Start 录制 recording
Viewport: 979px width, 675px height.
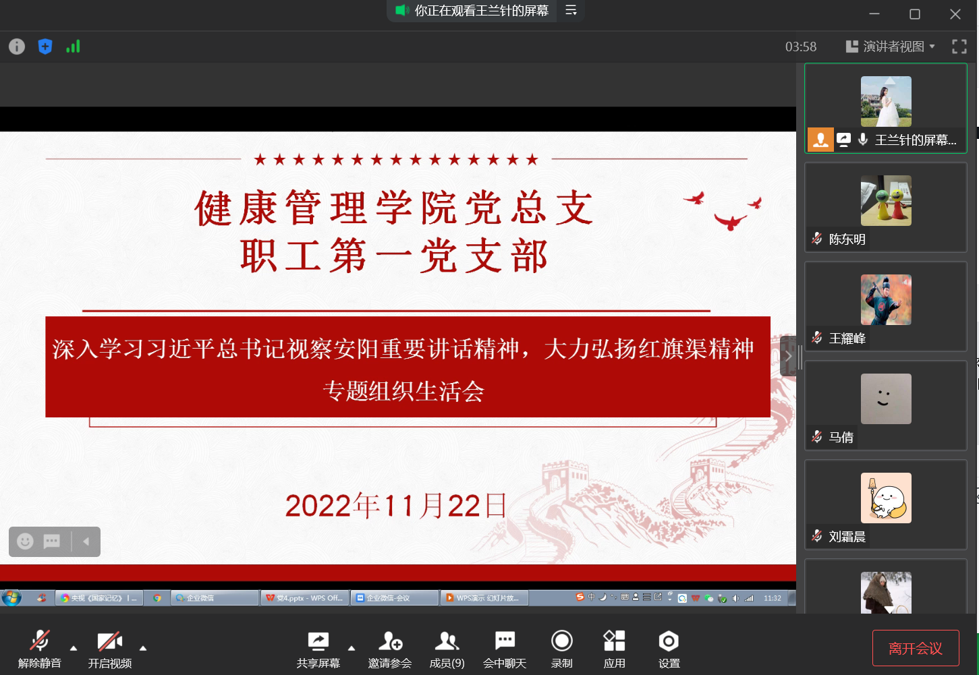click(x=561, y=649)
